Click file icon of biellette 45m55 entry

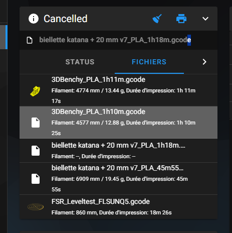coord(36,179)
